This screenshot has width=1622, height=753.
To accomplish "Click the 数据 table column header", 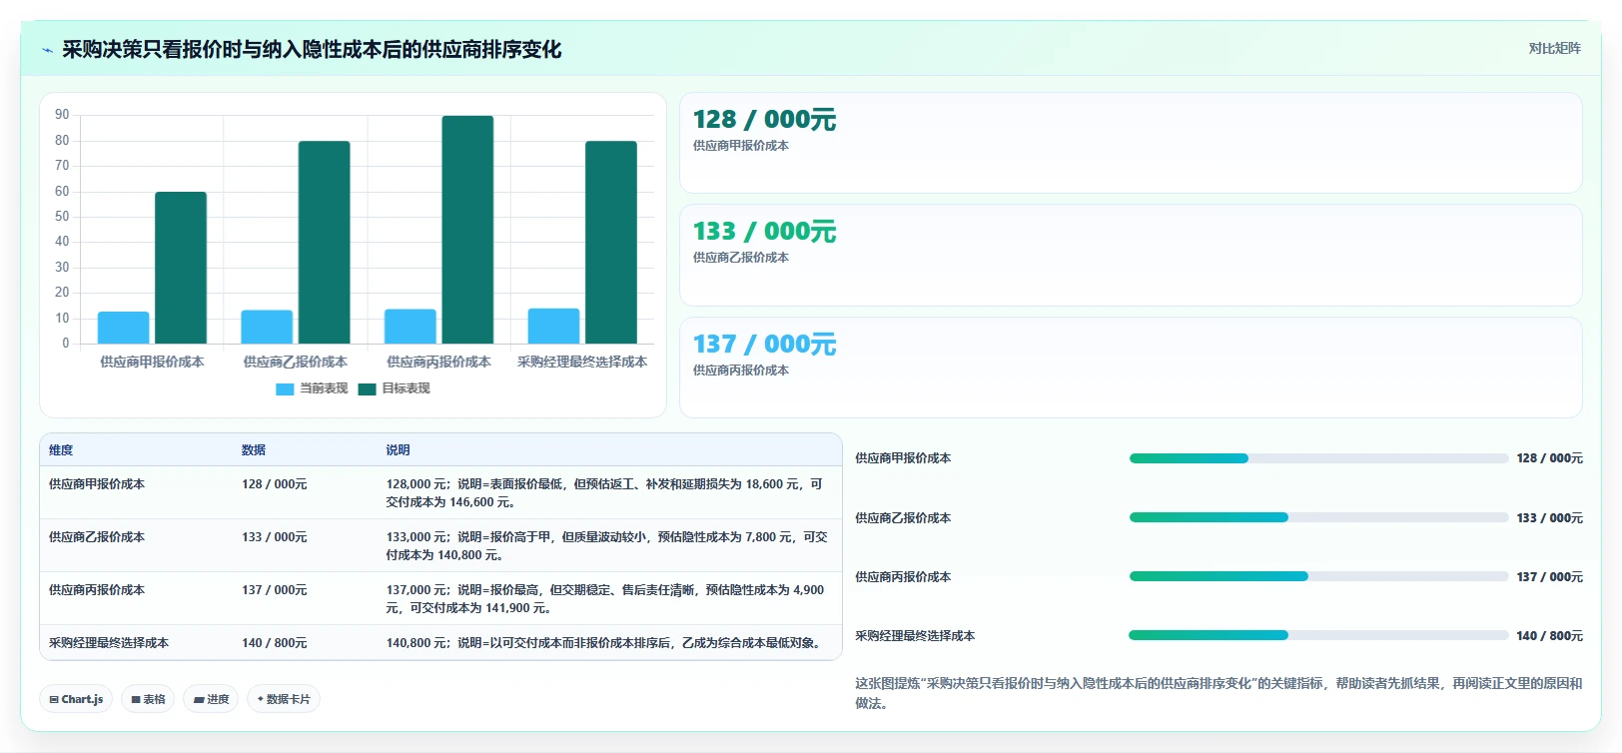I will [x=254, y=450].
